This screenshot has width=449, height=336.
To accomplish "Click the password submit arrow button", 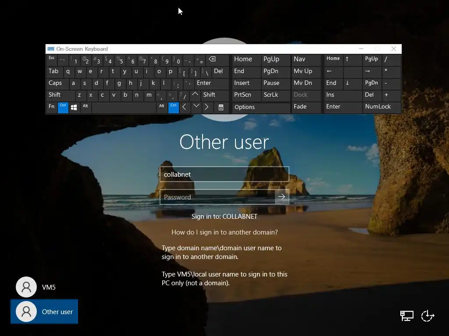I will point(282,197).
